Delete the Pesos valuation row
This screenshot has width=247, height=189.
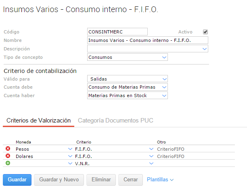[x=8, y=149]
